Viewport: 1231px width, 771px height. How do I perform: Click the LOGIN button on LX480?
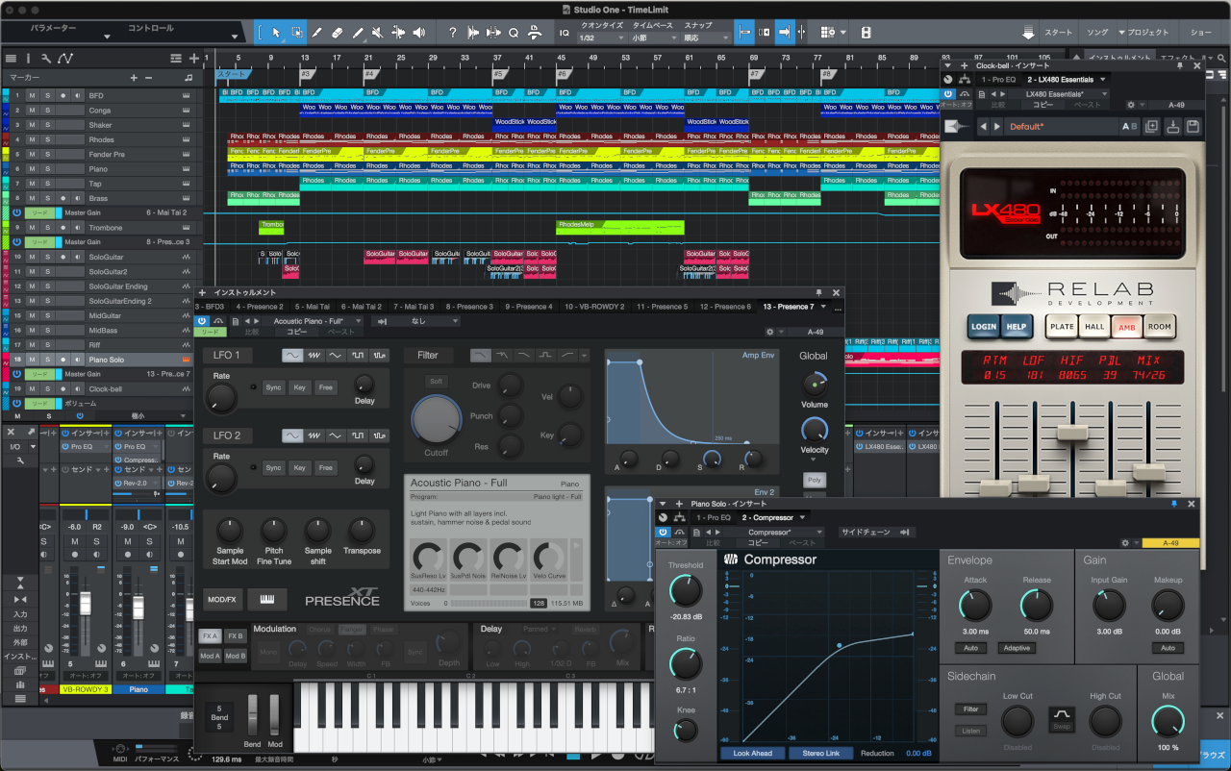click(984, 326)
